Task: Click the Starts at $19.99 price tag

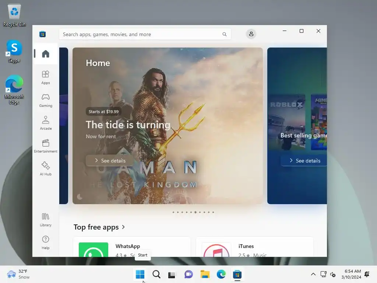Action: (x=103, y=112)
